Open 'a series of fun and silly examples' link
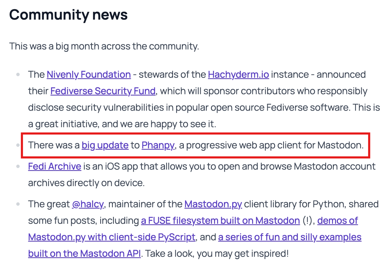 coord(290,237)
